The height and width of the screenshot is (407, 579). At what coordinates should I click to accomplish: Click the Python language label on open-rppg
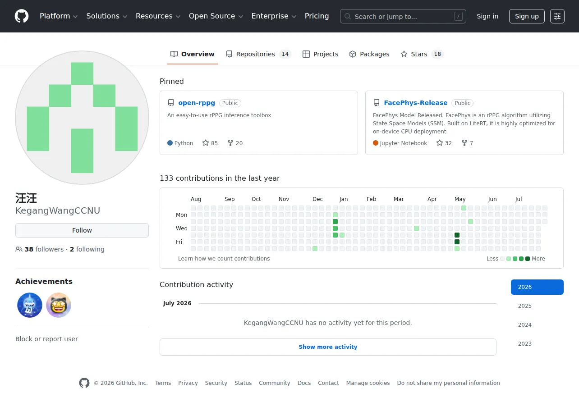coord(184,143)
